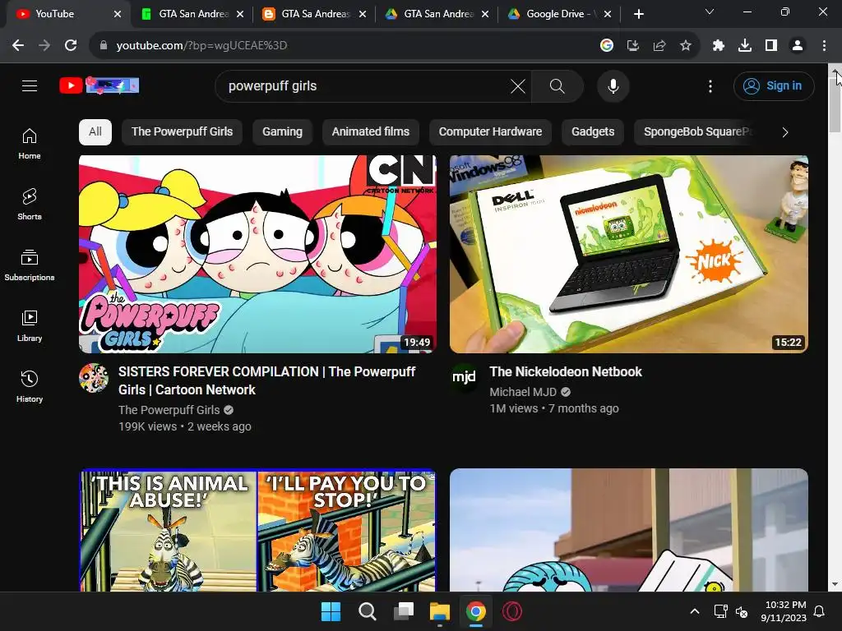Select the Animated films filter chip

(371, 132)
